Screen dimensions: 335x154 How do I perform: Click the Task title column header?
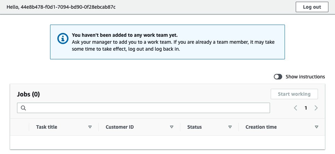[x=47, y=127]
